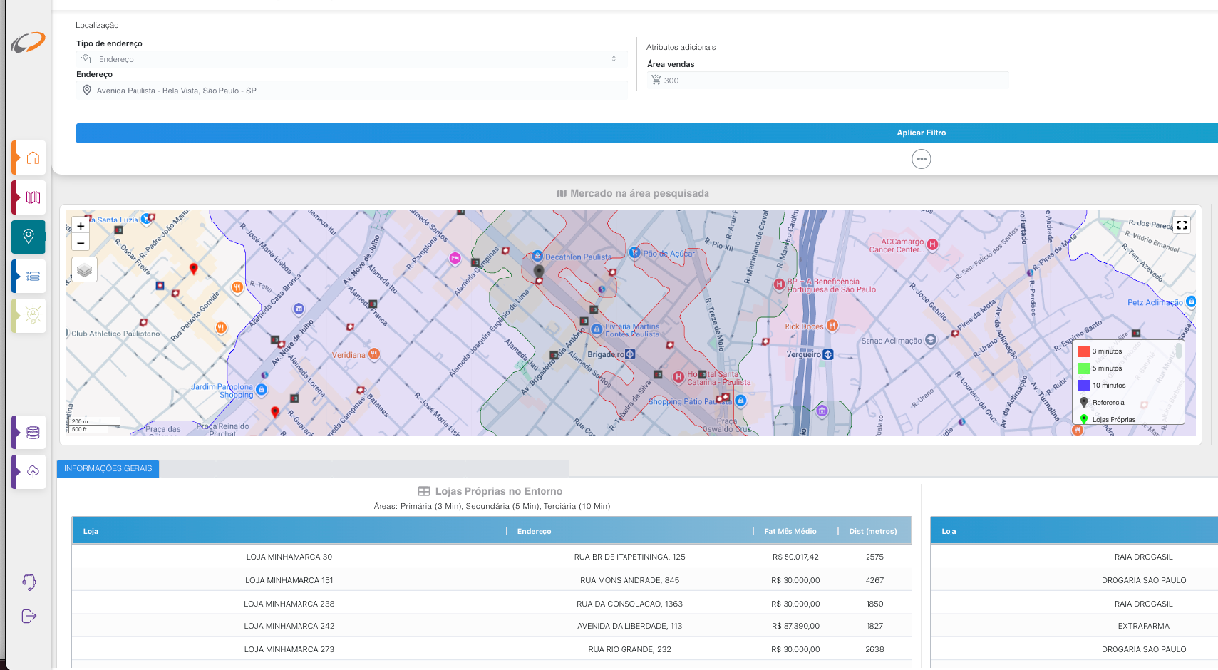1218x670 pixels.
Task: Open the home page from sidebar
Action: click(x=33, y=158)
